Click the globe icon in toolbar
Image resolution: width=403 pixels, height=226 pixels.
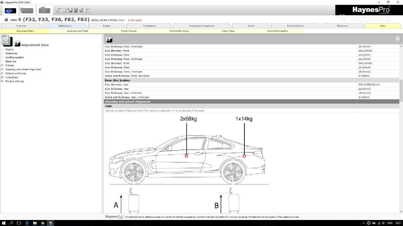(x=81, y=10)
